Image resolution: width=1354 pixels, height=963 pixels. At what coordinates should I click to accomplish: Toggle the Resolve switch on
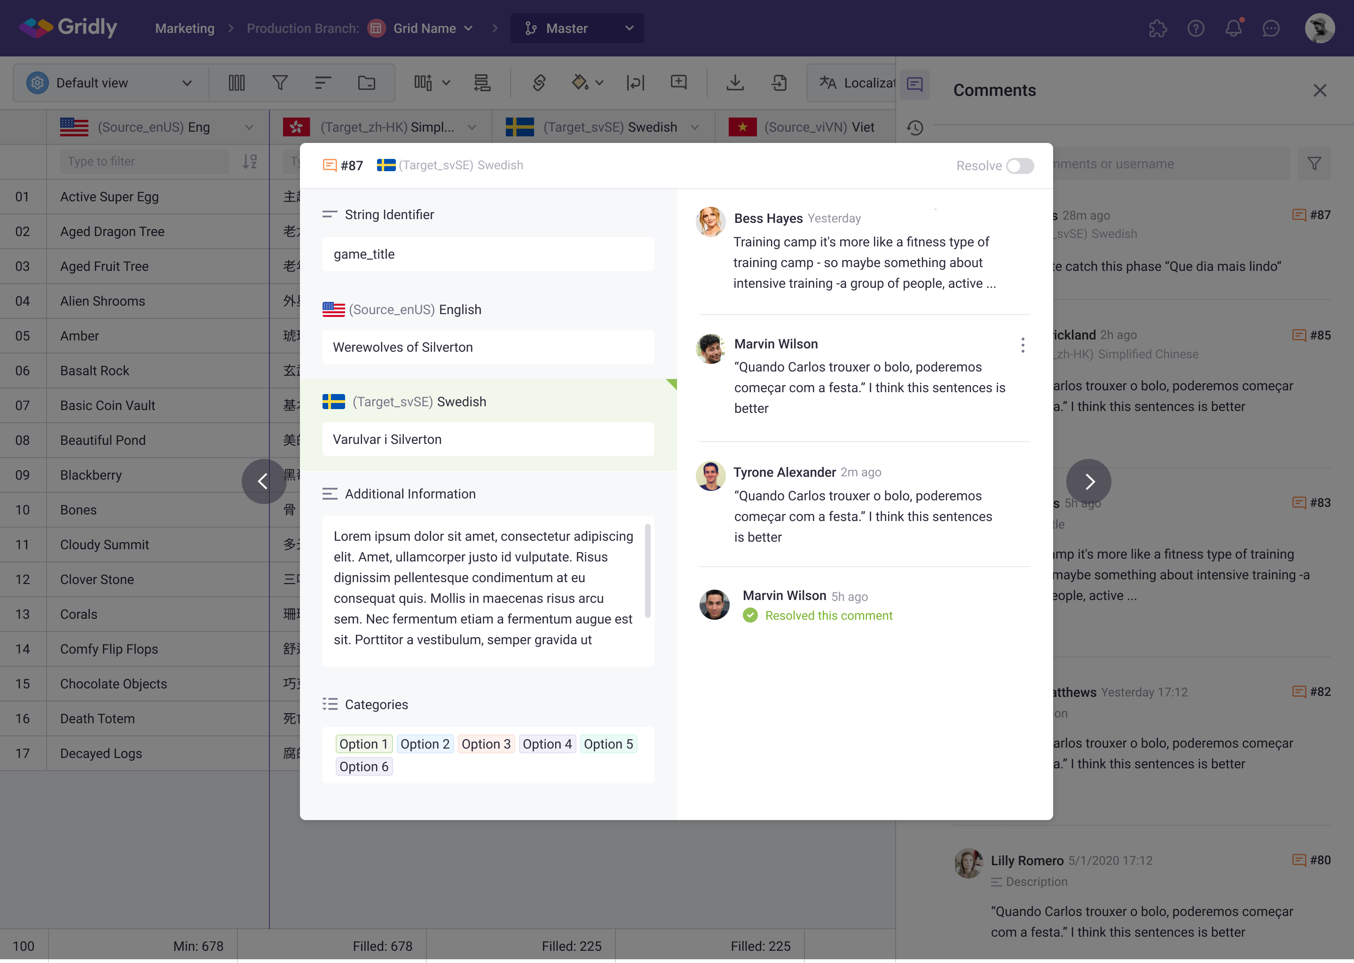pos(1020,166)
